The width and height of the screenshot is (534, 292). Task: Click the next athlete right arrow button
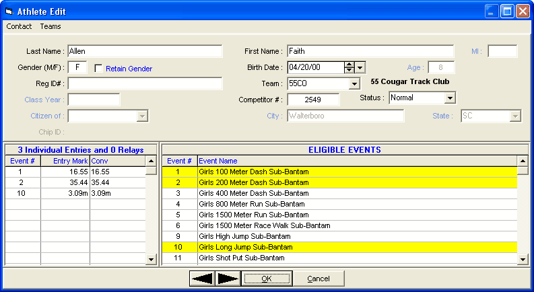coord(228,279)
